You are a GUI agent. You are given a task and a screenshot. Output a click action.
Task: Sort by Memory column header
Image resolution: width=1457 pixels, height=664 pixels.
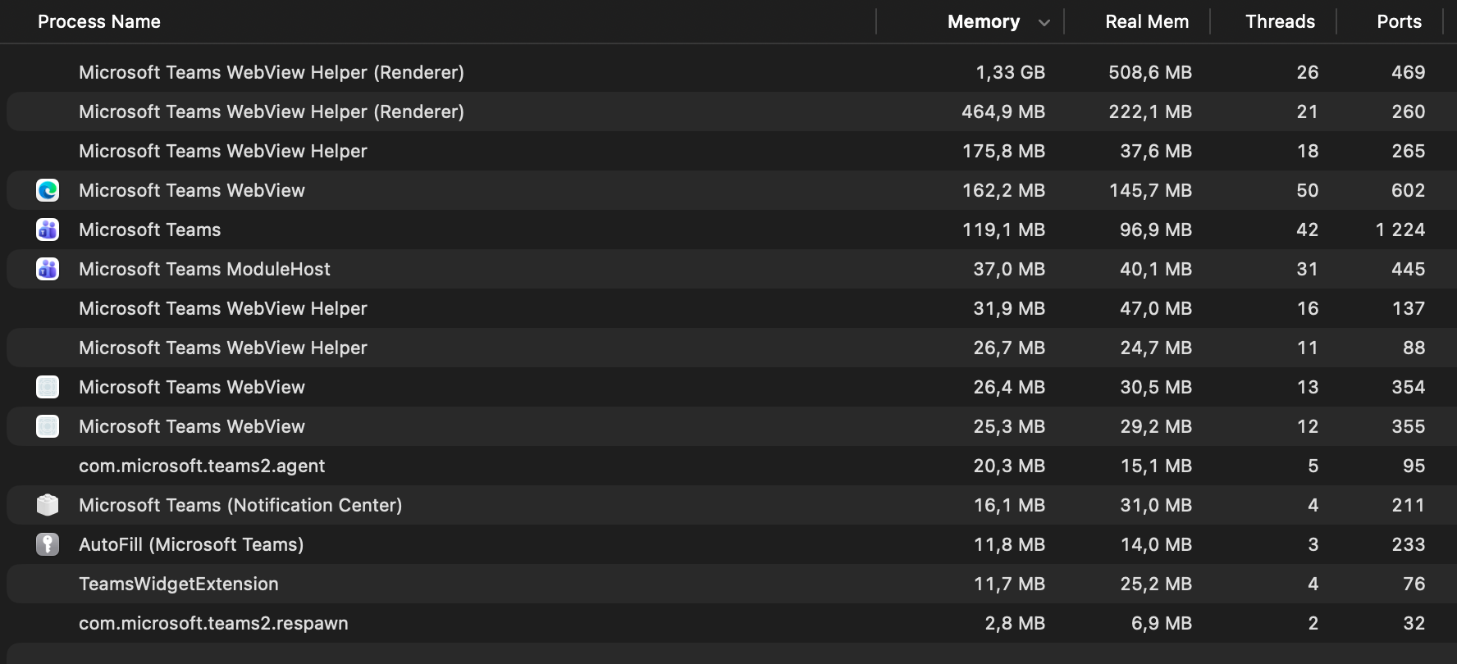coord(984,22)
